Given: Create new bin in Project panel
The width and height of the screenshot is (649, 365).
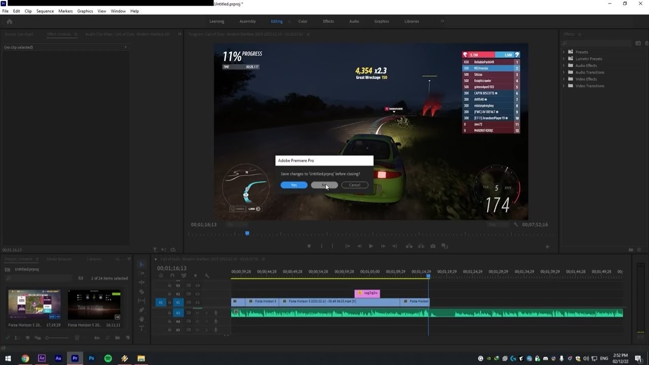Looking at the screenshot, I should [x=117, y=338].
